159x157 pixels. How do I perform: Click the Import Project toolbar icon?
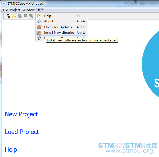[20, 16]
